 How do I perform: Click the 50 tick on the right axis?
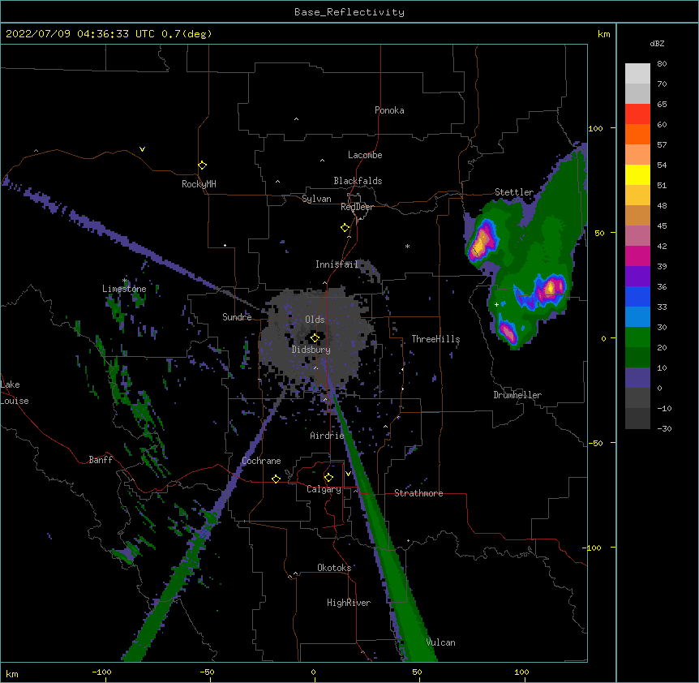pyautogui.click(x=599, y=233)
